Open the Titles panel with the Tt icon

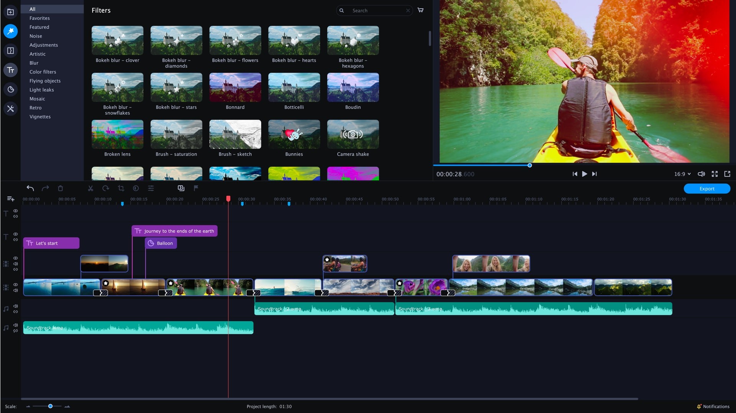(10, 70)
